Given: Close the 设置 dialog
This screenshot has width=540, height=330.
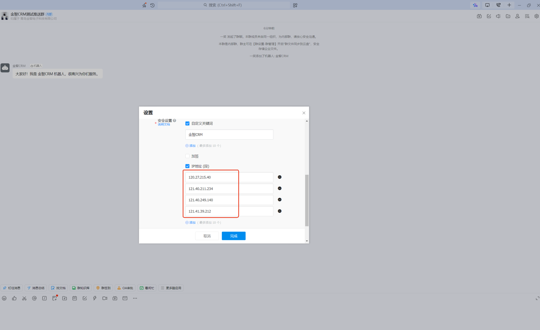Looking at the screenshot, I should coord(304,113).
